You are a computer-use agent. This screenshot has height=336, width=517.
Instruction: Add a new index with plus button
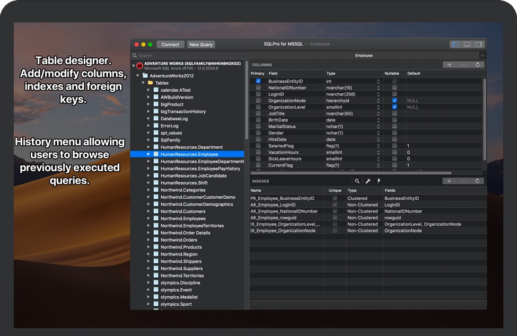[449, 181]
